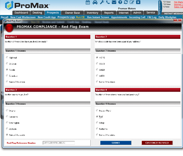This screenshot has width=183, height=156.
Task: Open the Sales Calls link
Action: [178, 7]
